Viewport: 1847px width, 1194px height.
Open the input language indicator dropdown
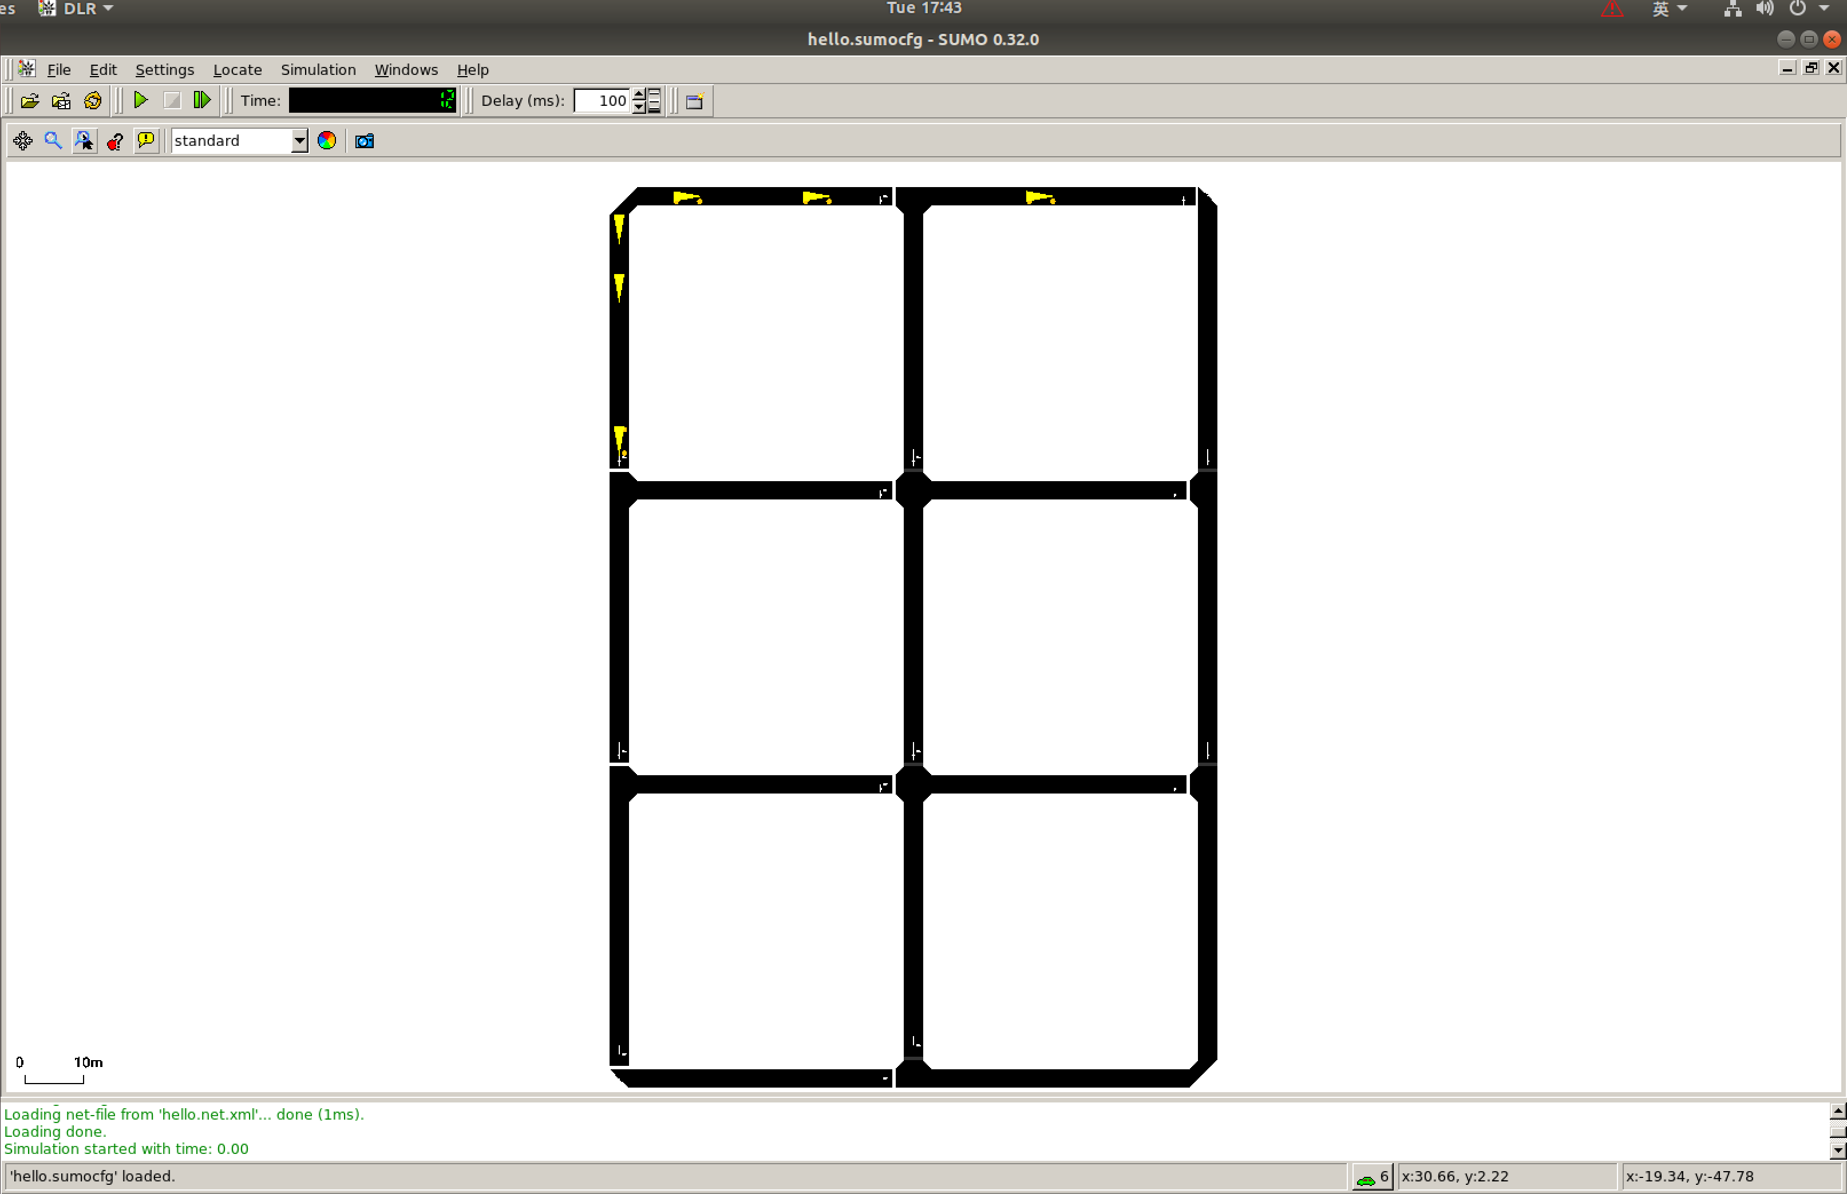[1668, 9]
